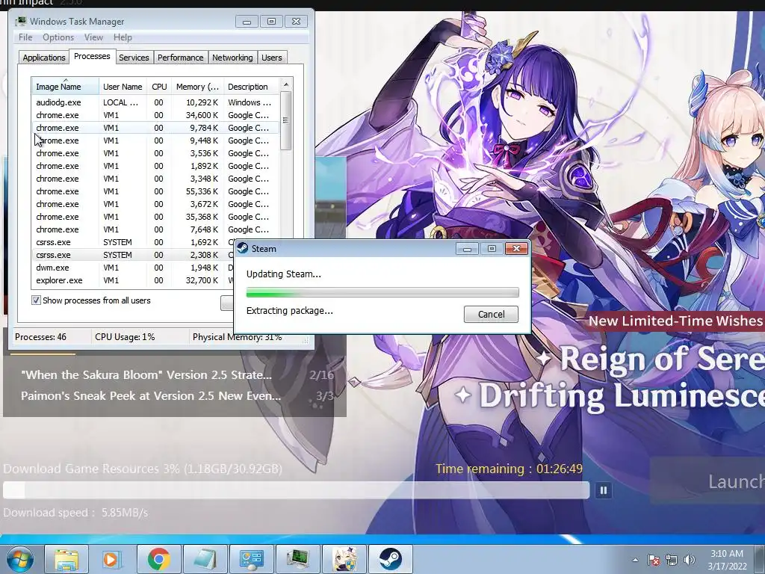765x574 pixels.
Task: Switch to Task Manager via its taskbar icon
Action: point(297,559)
